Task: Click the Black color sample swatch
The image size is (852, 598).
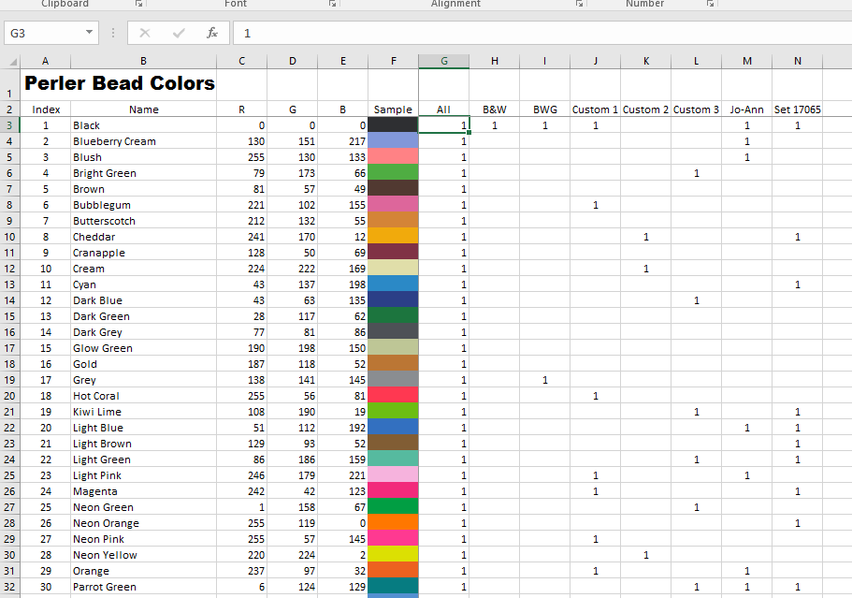Action: (393, 124)
